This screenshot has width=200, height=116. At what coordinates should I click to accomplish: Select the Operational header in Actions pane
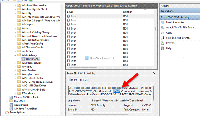pyautogui.click(x=180, y=11)
